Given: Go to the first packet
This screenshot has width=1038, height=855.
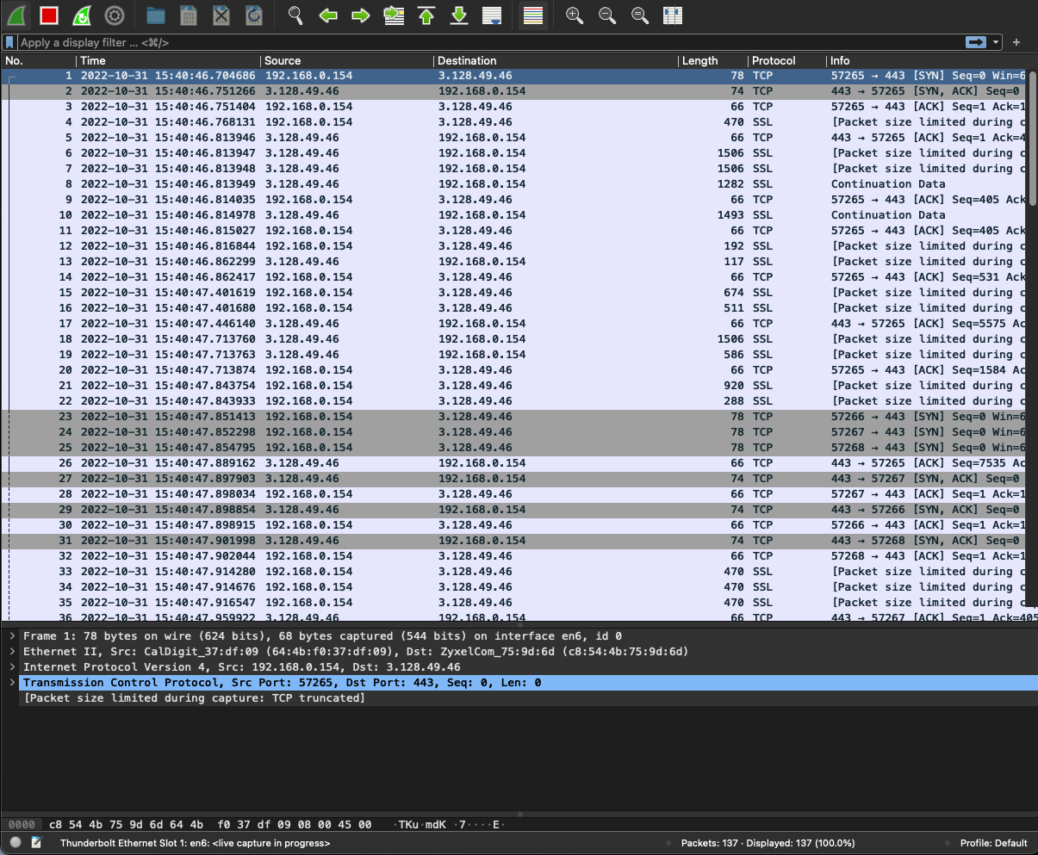Looking at the screenshot, I should tap(426, 15).
